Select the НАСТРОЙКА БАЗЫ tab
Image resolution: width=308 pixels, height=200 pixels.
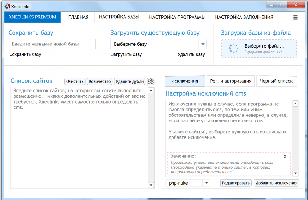point(119,17)
